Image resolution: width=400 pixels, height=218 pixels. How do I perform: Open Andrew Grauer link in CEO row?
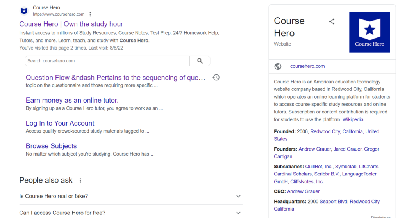(x=303, y=191)
